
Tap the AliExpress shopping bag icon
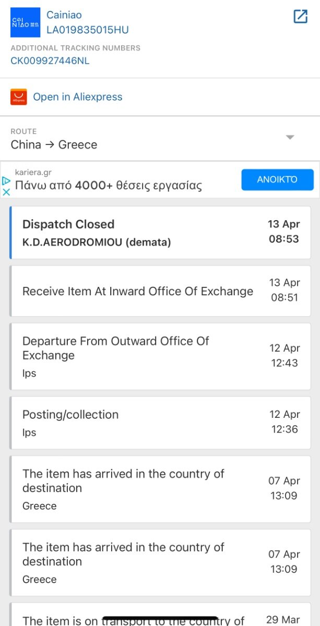(x=19, y=97)
